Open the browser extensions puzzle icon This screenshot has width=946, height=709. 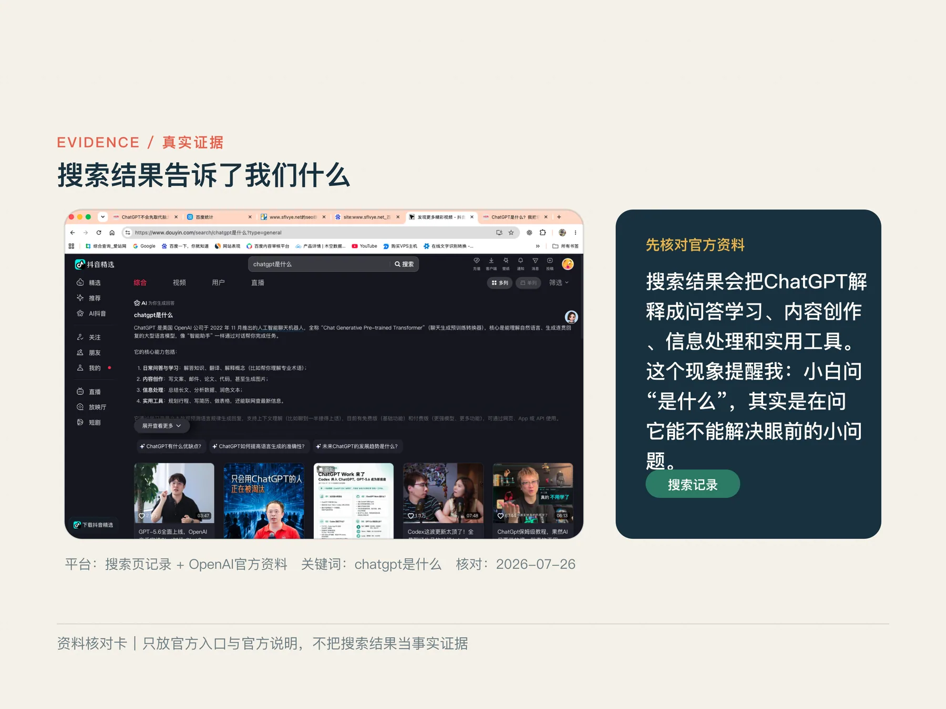pos(543,233)
